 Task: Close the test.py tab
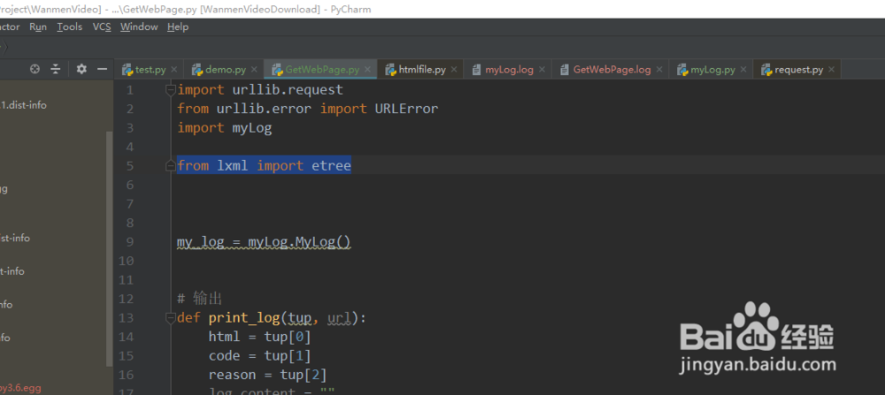[173, 70]
